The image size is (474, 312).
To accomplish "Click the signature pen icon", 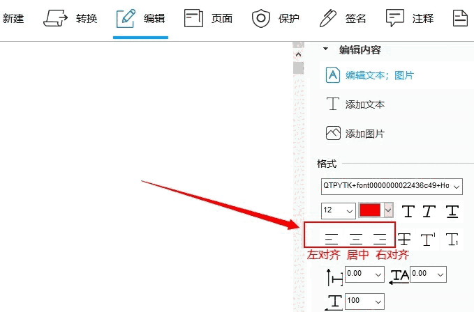I will pyautogui.click(x=328, y=18).
